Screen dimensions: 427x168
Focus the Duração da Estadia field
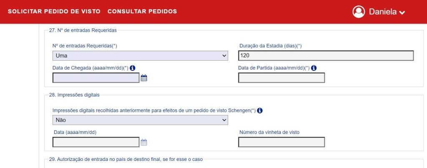tap(326, 56)
